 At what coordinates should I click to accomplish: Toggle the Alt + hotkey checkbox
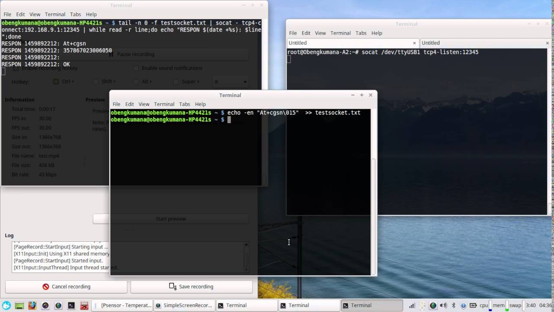click(136, 81)
